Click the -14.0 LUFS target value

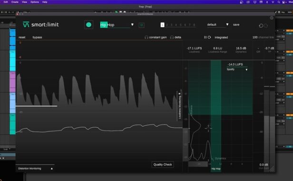coord(235,64)
